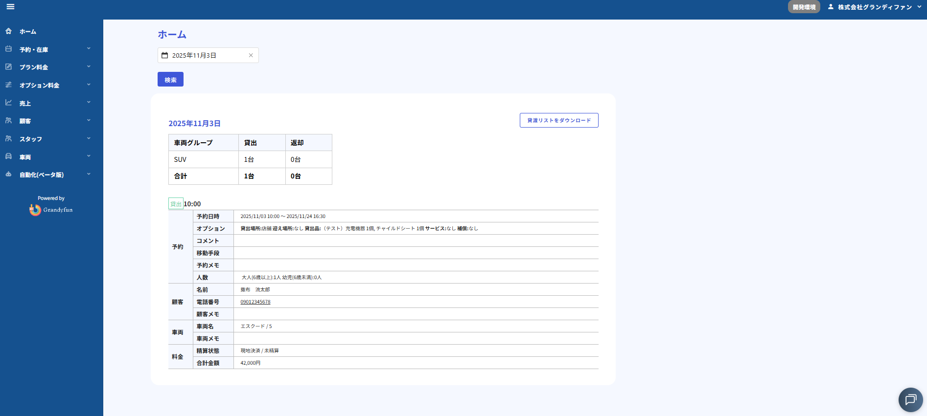Open the 株式会社グランディファン account dropdown
This screenshot has width=927, height=416.
875,7
